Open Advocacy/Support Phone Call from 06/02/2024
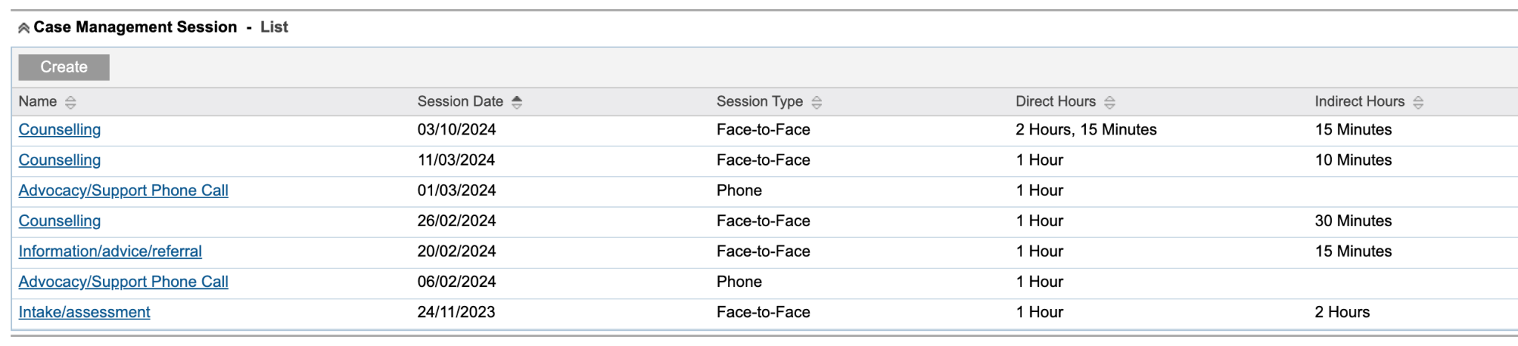The image size is (1518, 346). point(123,282)
